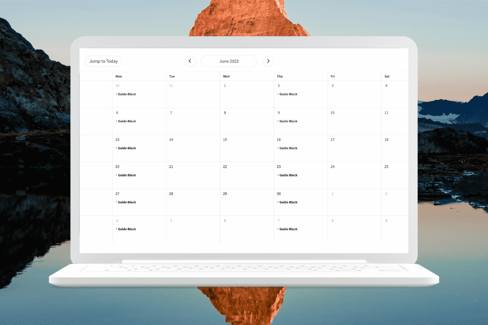The image size is (488, 325).
Task: Open the June 2022 month selector
Action: pyautogui.click(x=229, y=61)
